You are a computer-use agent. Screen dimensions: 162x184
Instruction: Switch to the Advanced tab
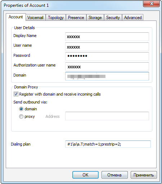[x=133, y=18]
